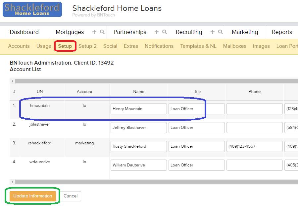Click the Cancel button

point(71,196)
